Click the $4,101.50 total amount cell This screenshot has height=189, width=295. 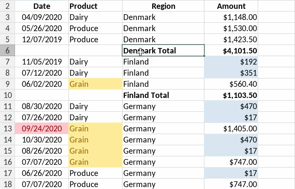[x=231, y=51]
